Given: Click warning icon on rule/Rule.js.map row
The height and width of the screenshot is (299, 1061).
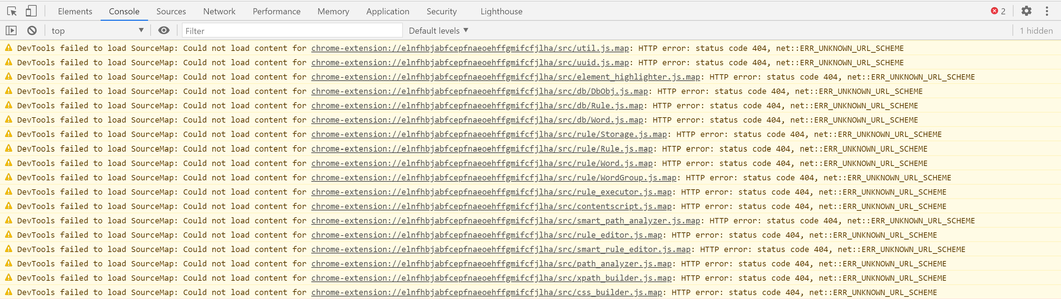Looking at the screenshot, I should (8, 148).
